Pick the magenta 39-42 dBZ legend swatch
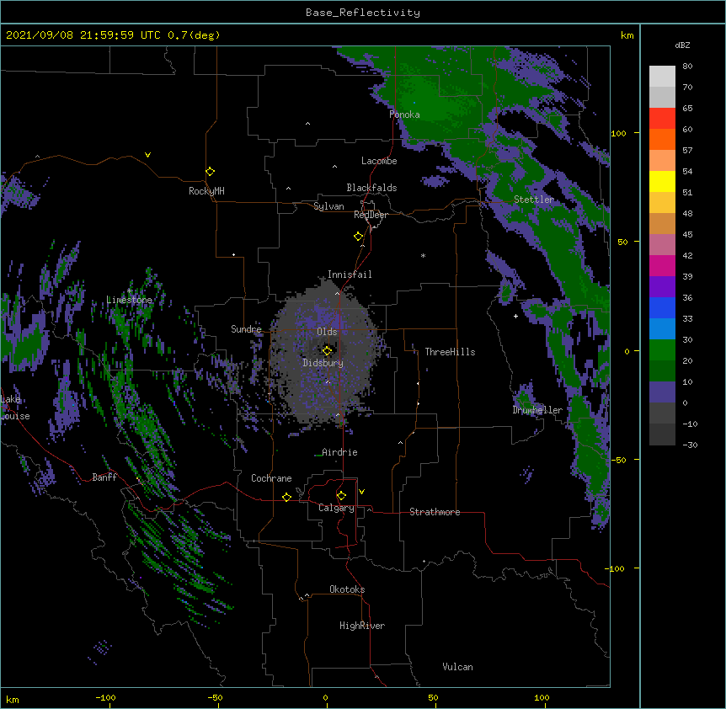The width and height of the screenshot is (726, 709). click(x=662, y=266)
